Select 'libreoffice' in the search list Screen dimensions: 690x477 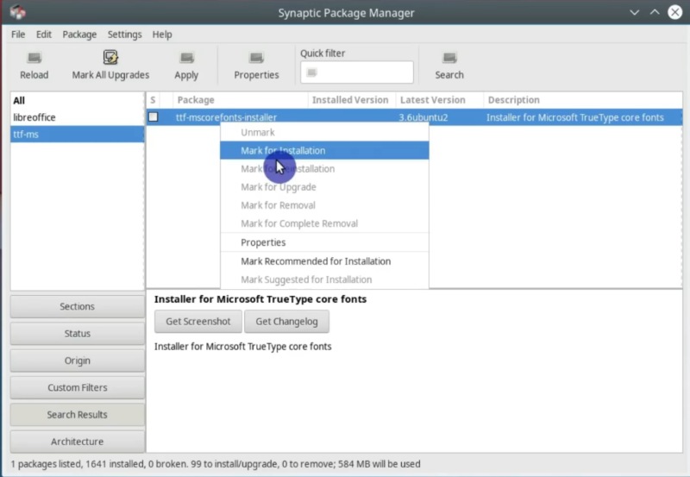(77, 117)
